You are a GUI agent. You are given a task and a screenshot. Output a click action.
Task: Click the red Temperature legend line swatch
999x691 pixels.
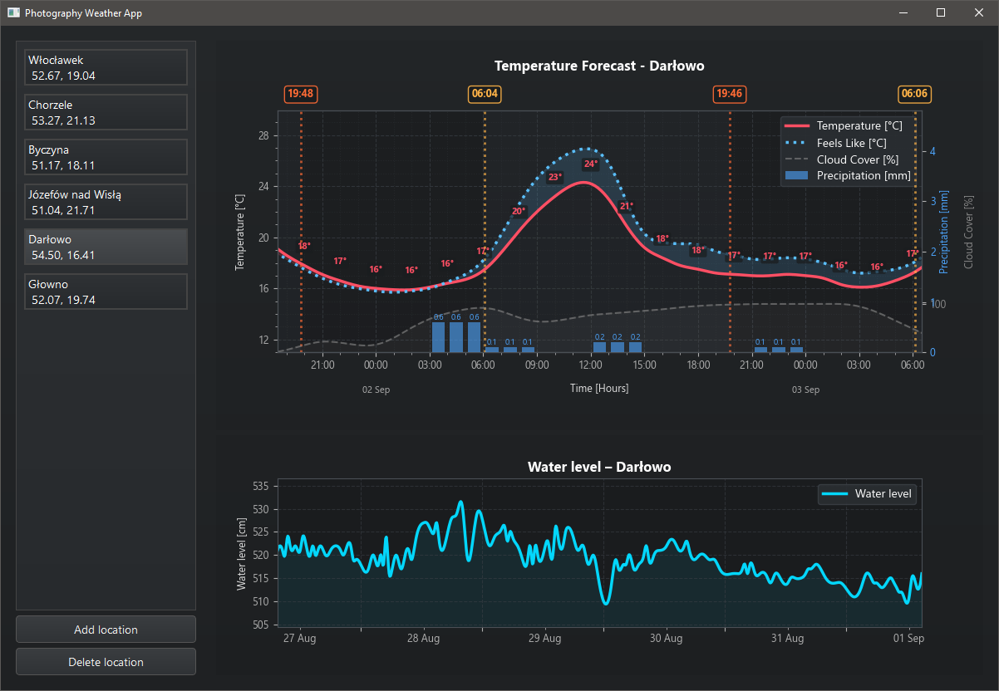pyautogui.click(x=796, y=126)
